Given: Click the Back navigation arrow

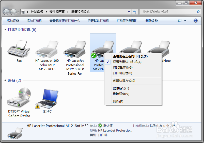Looking at the screenshot, I should point(6,12).
